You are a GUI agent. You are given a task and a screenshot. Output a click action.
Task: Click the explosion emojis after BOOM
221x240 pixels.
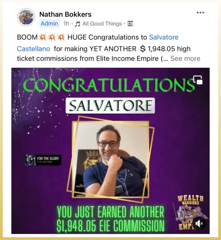pos(52,38)
